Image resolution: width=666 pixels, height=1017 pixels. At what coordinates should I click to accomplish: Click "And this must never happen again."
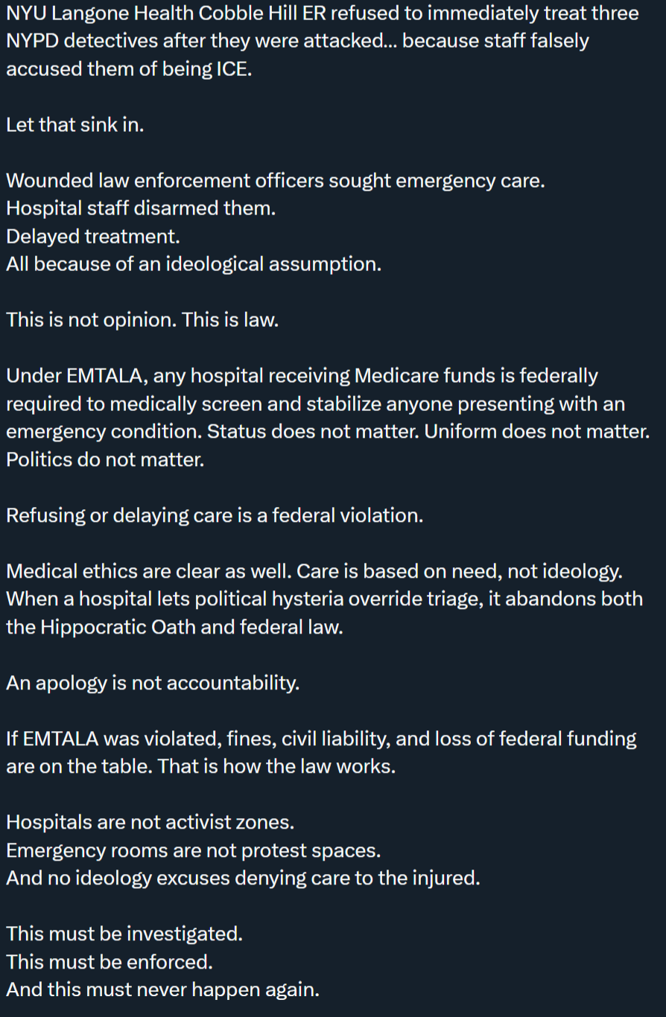[x=162, y=989]
